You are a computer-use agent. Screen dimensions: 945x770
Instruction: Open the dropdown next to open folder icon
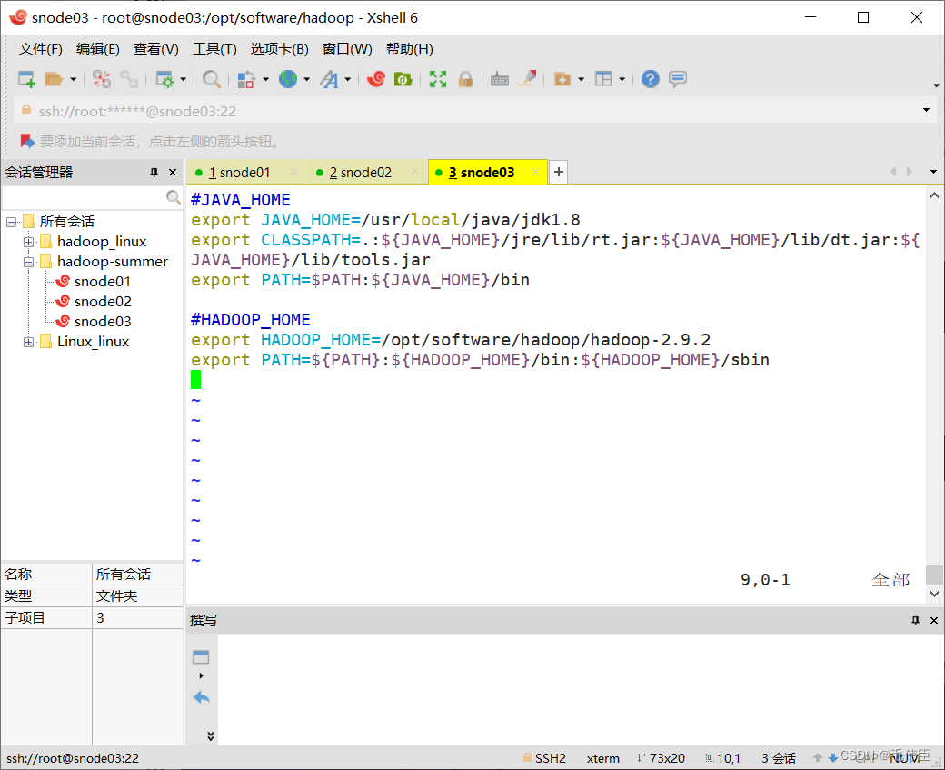[x=73, y=79]
